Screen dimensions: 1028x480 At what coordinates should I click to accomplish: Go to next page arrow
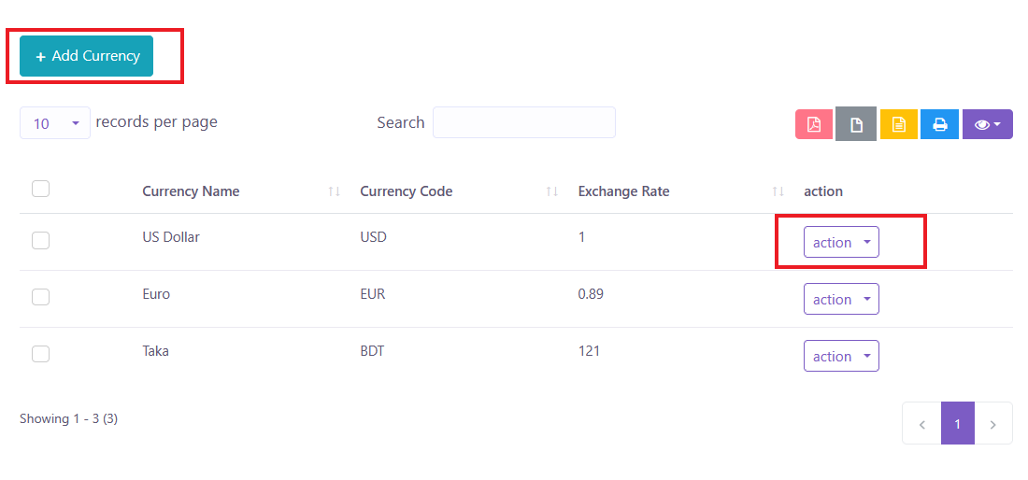[x=993, y=424]
